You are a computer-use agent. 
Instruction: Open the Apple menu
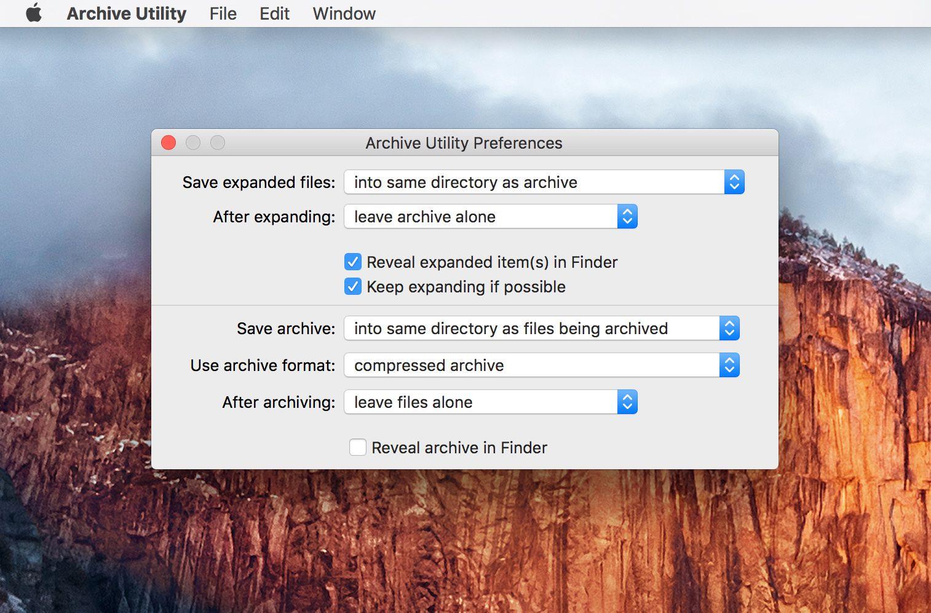pos(34,13)
